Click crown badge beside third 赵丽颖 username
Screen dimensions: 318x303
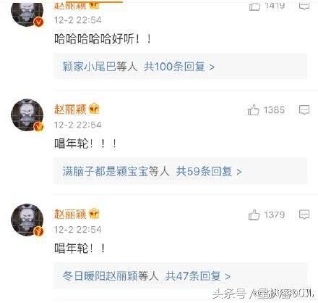94,214
